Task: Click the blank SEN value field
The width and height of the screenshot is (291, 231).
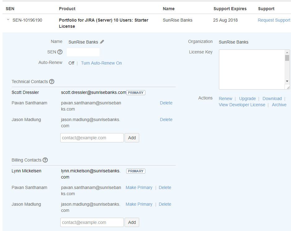Action: coord(83,52)
